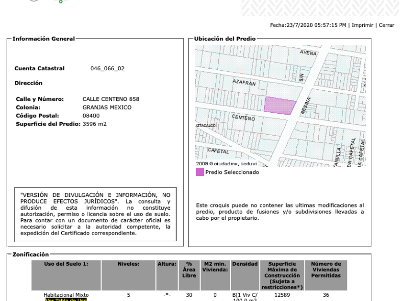This screenshot has height=301, width=402.
Task: Click the Superficie Máxima de Construcción header
Action: pyautogui.click(x=282, y=275)
